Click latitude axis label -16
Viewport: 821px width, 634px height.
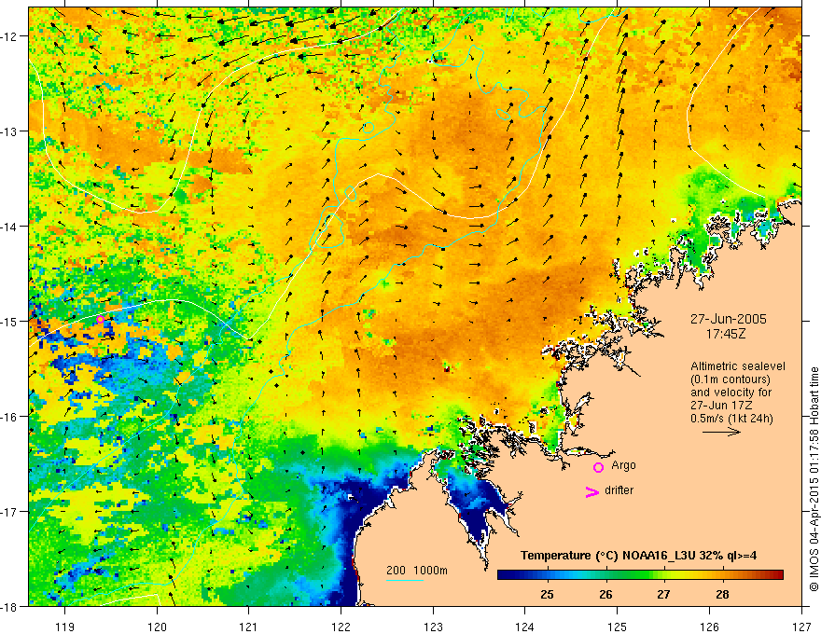click(x=10, y=417)
